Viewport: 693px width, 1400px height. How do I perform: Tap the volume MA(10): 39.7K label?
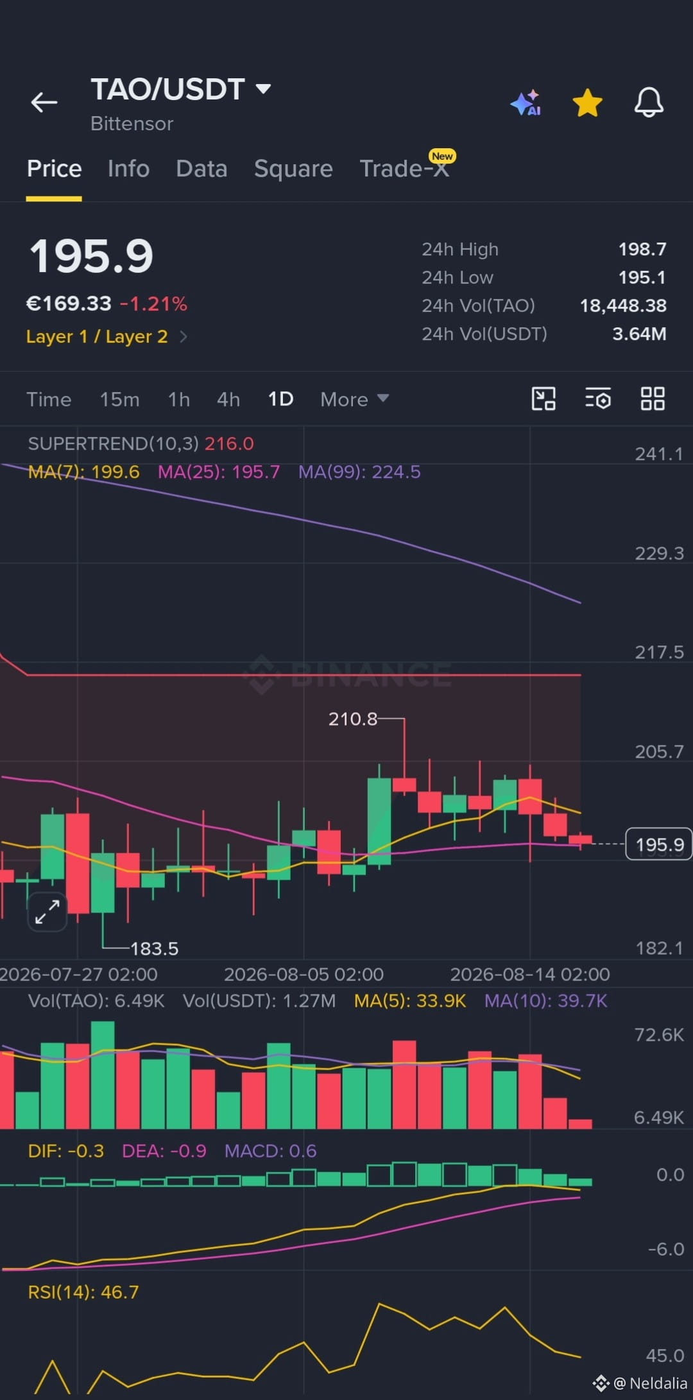[x=546, y=1001]
